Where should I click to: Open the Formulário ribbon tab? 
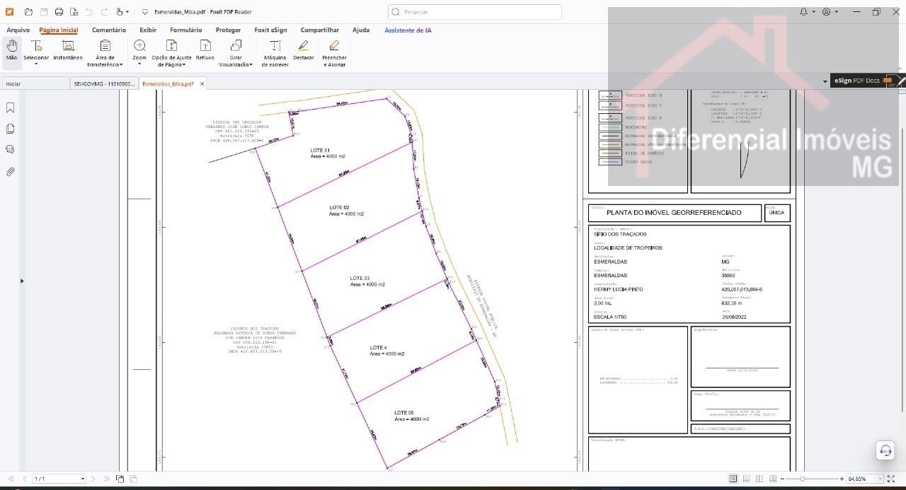(x=186, y=30)
